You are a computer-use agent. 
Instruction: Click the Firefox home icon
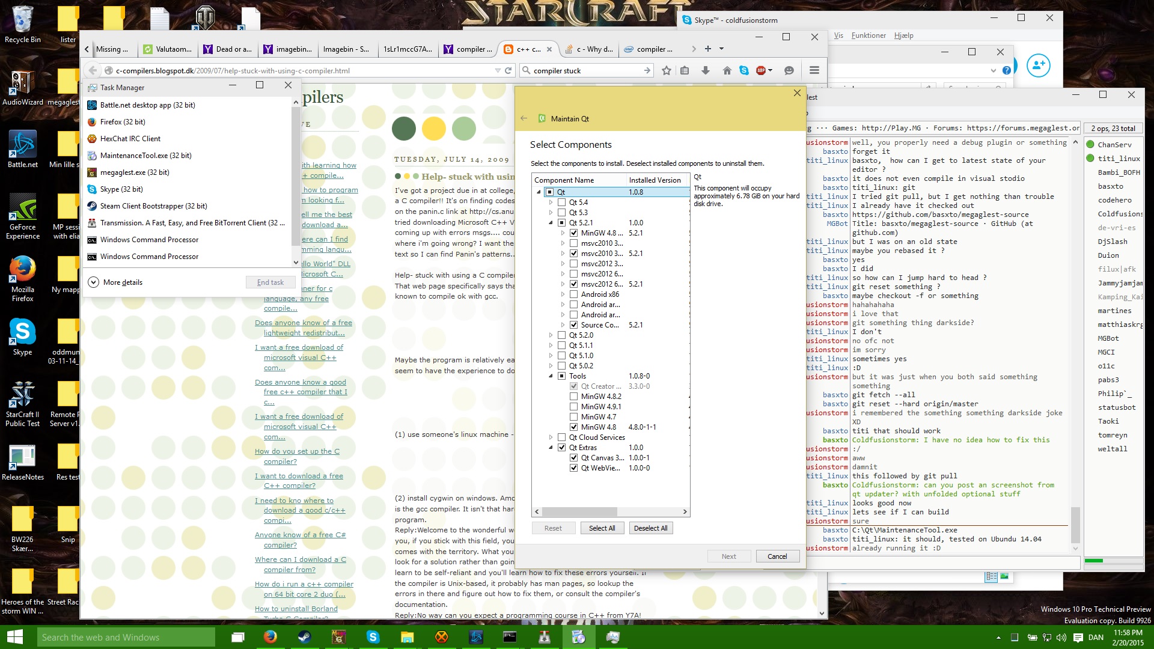(727, 71)
